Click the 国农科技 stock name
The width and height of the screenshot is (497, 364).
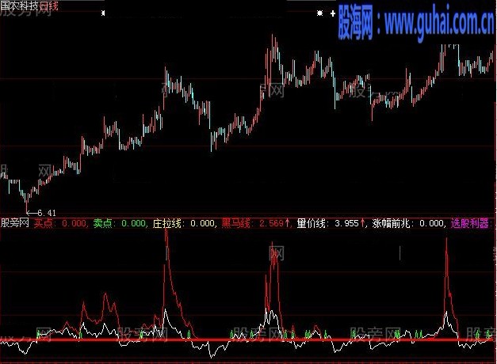click(19, 6)
